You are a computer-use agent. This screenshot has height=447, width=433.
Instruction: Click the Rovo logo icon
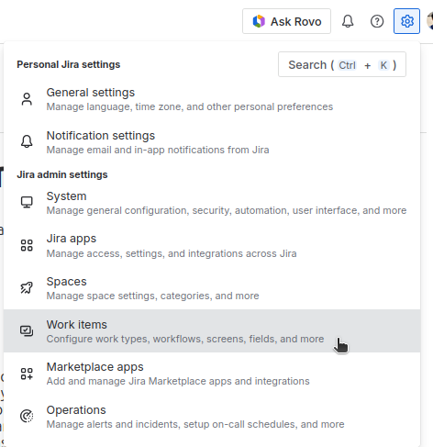259,21
